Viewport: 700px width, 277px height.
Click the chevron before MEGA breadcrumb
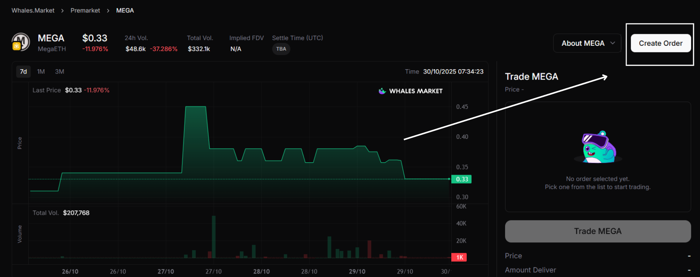tap(108, 11)
